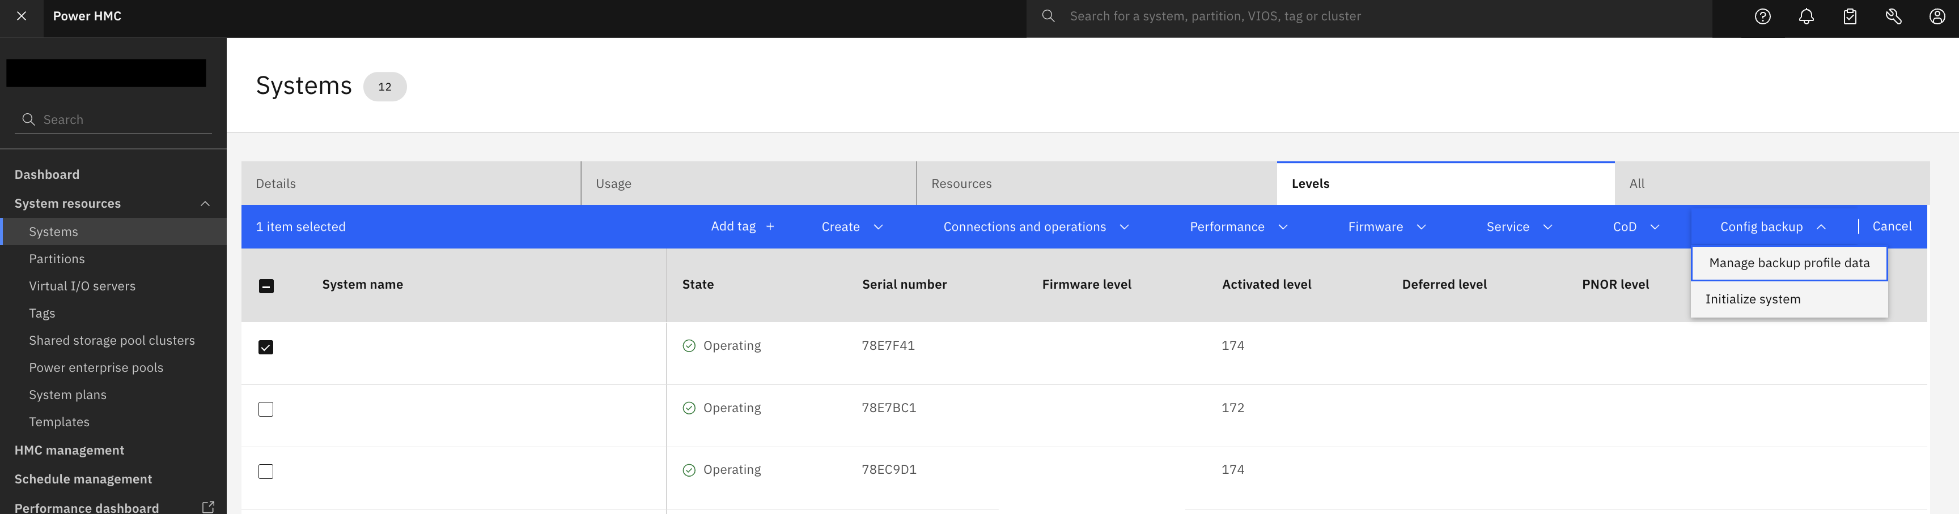Viewport: 1959px width, 514px height.
Task: Click the PNOR level column header
Action: click(x=1615, y=285)
